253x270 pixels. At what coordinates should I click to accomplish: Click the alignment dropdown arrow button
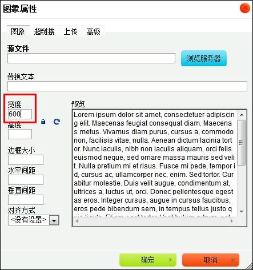pyautogui.click(x=54, y=220)
